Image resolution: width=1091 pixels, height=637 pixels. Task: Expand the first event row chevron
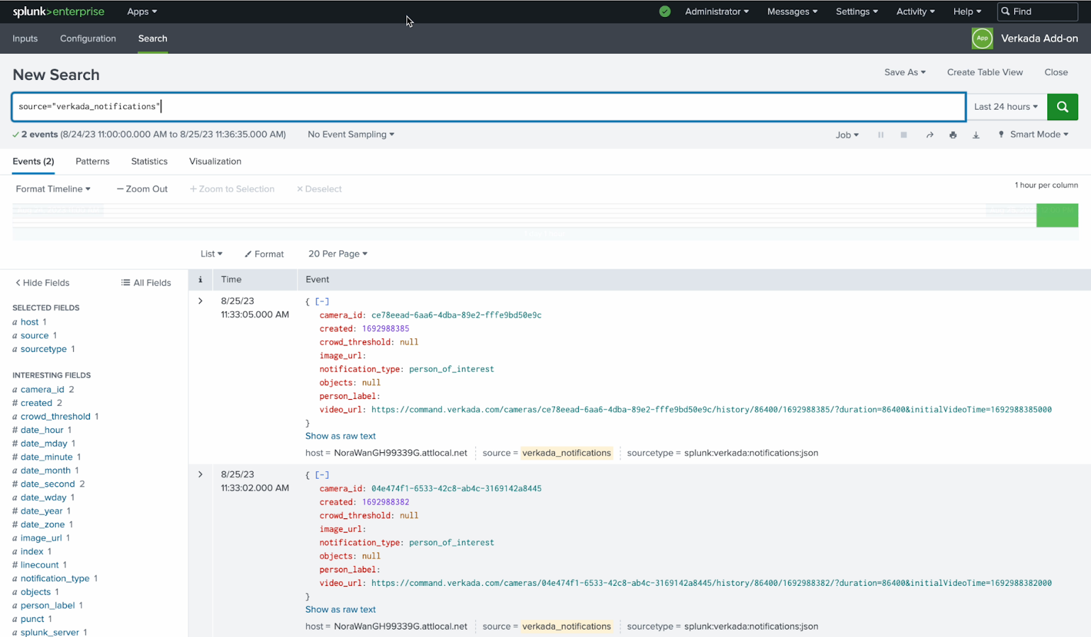pyautogui.click(x=200, y=301)
